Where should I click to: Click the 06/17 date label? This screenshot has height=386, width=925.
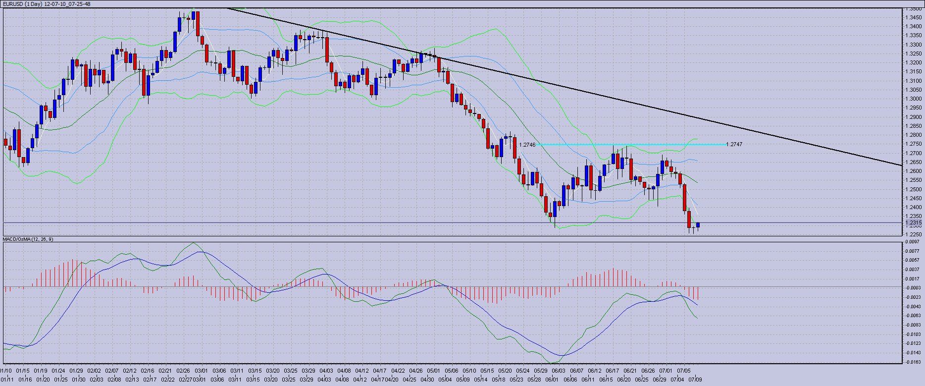click(x=613, y=371)
